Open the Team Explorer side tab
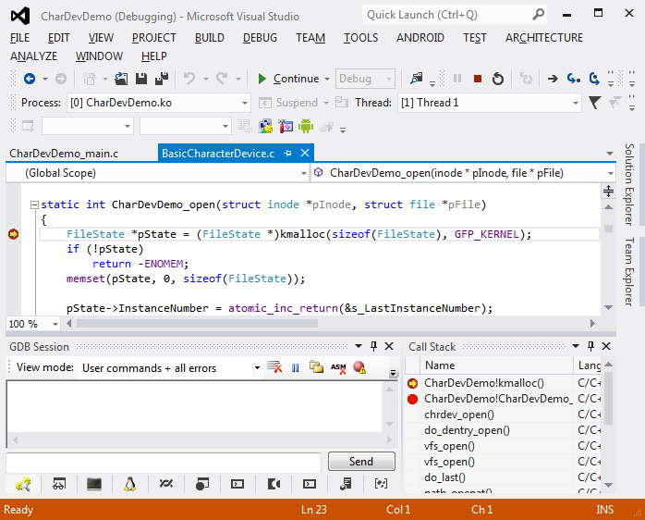This screenshot has width=645, height=520. point(629,271)
